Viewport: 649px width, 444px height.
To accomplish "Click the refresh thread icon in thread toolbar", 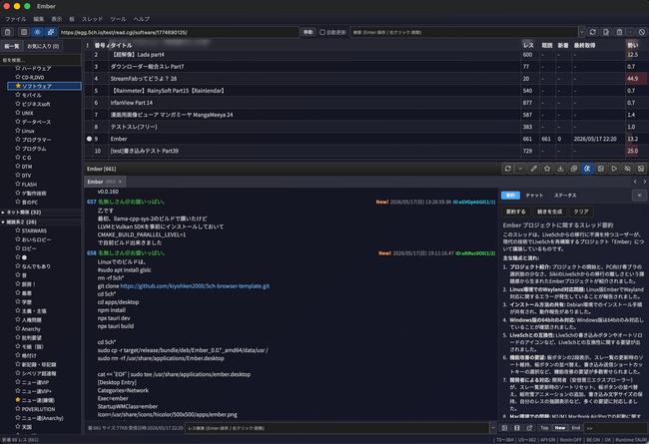I will click(x=507, y=169).
